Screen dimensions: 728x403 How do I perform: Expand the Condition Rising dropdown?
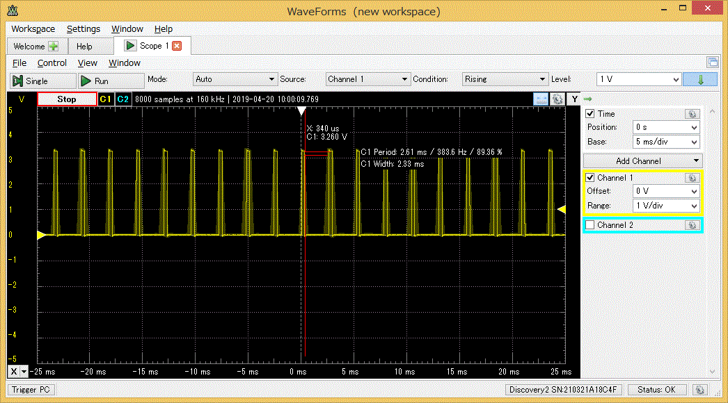click(505, 79)
